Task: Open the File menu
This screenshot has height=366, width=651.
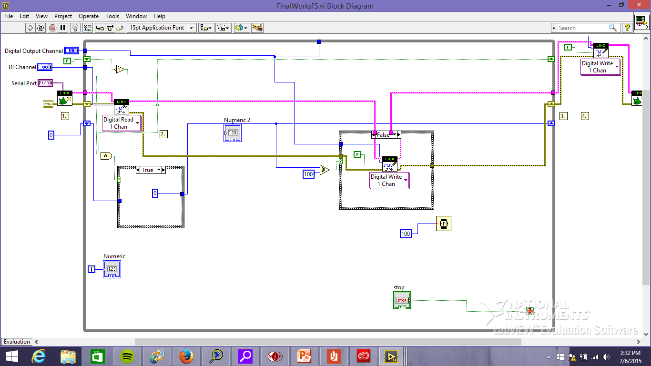Action: tap(9, 16)
